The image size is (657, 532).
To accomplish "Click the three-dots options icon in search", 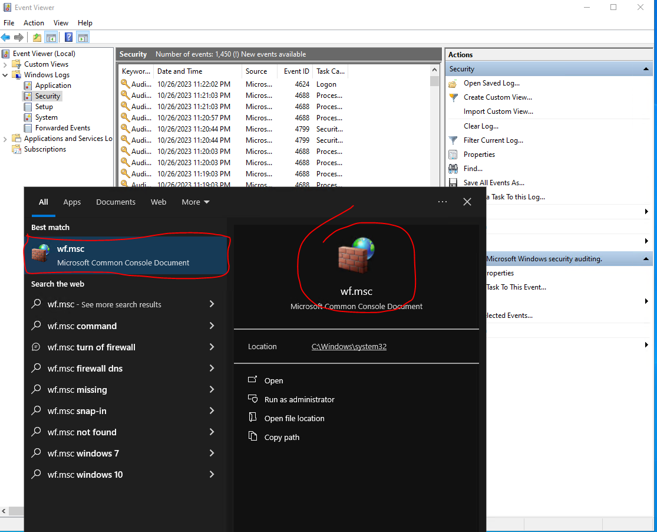I will 443,202.
